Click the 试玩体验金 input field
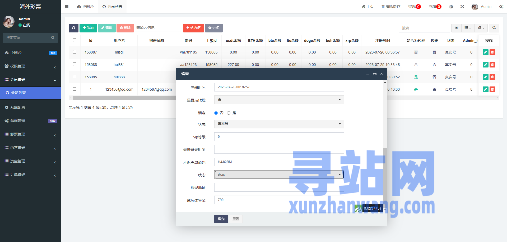This screenshot has width=507, height=242. point(279,200)
